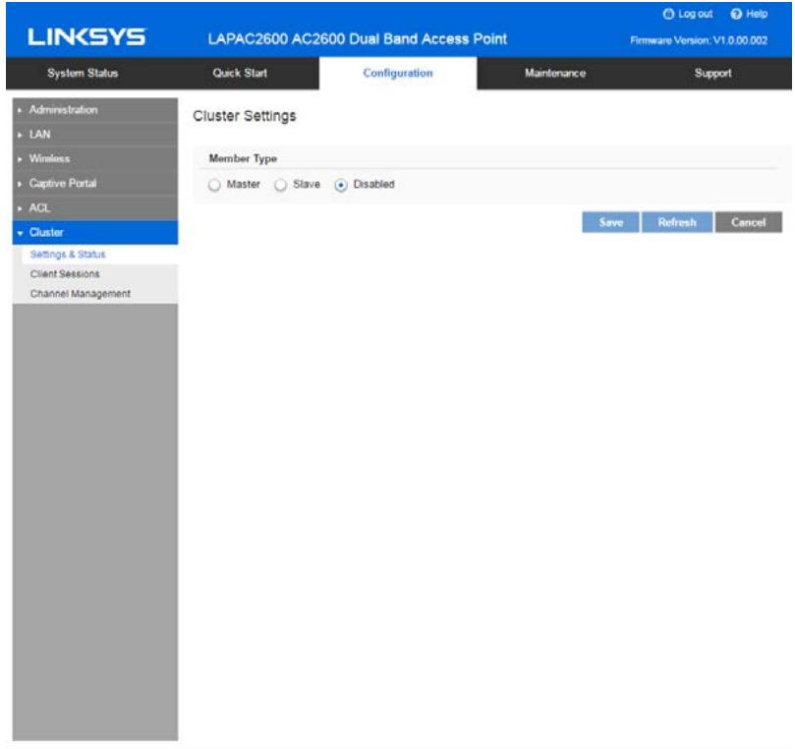Collapse the Cluster sidebar section
The image size is (795, 749).
[x=95, y=232]
